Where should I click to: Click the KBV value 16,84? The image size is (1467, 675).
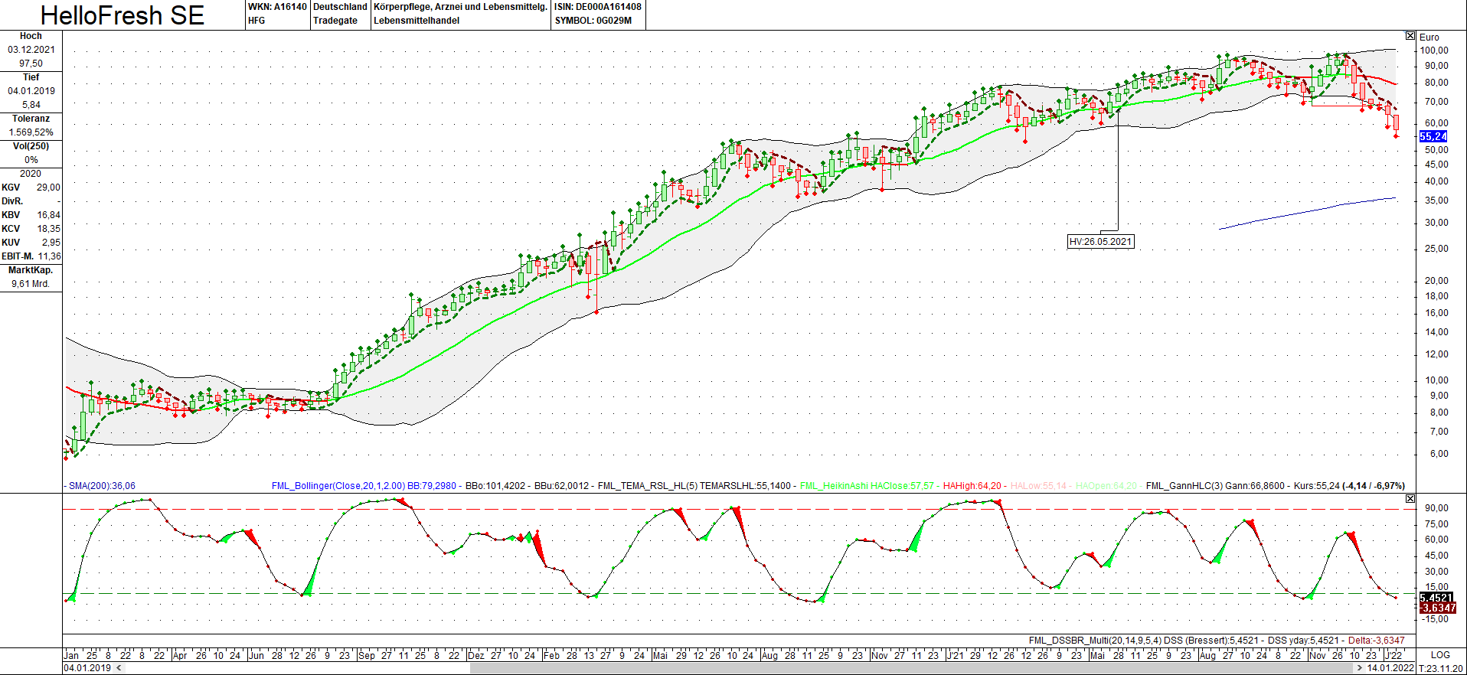48,215
